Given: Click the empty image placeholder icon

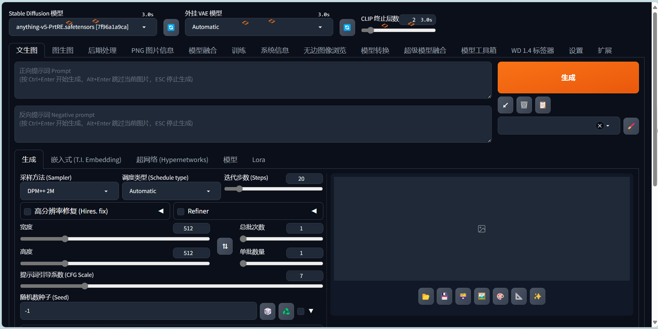Looking at the screenshot, I should (481, 229).
